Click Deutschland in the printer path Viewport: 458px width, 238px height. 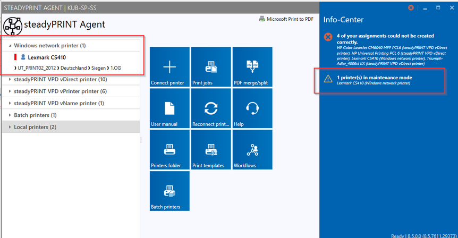click(74, 68)
